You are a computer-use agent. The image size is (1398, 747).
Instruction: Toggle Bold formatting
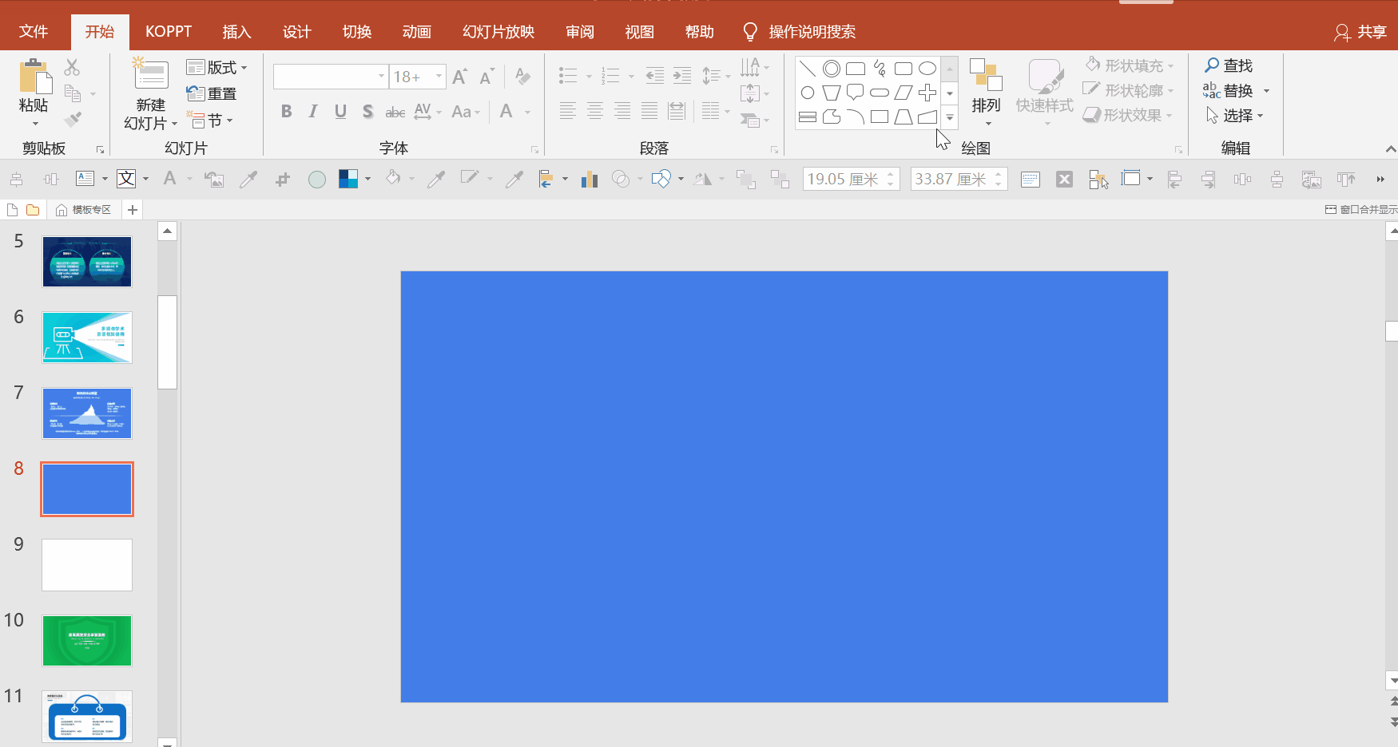286,112
